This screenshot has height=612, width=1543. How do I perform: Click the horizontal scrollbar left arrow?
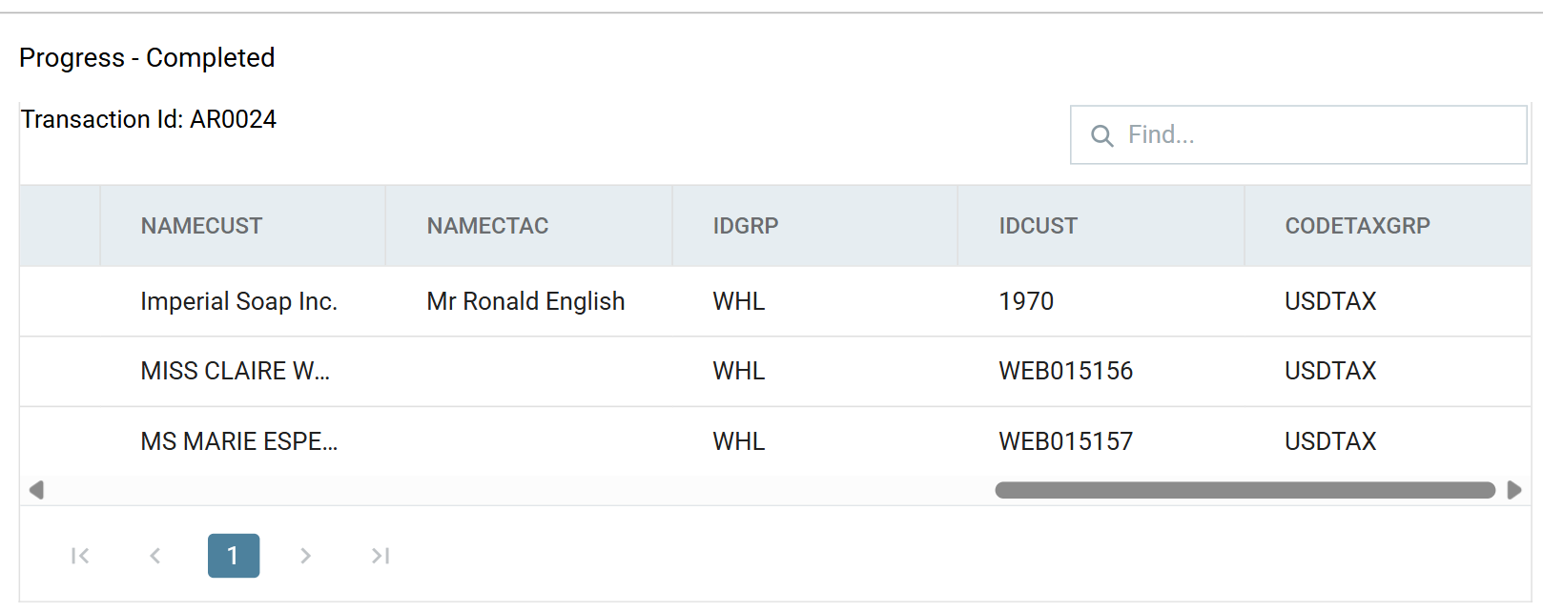[36, 490]
